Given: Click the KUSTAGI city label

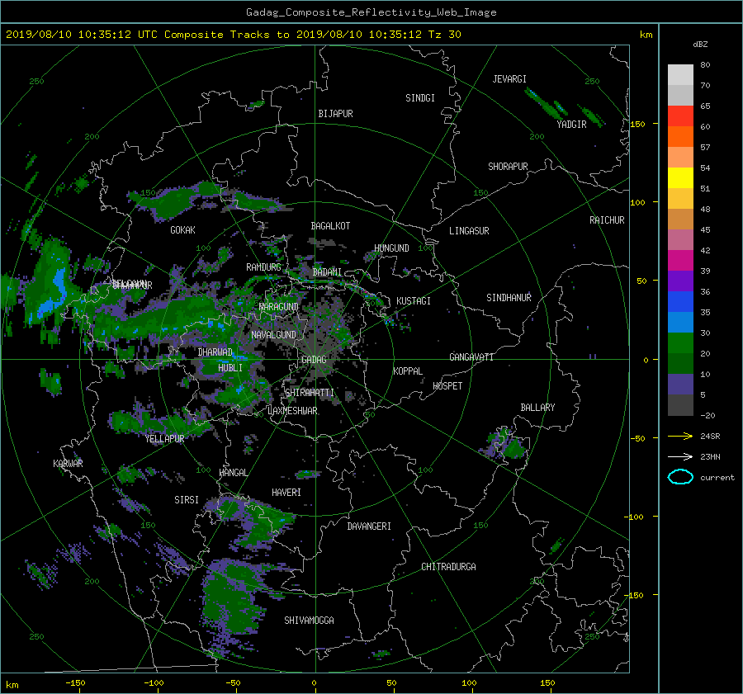Looking at the screenshot, I should [414, 301].
